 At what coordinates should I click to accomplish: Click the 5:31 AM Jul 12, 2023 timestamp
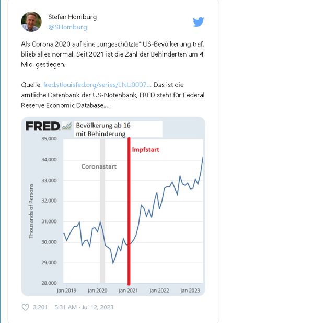coord(84,307)
